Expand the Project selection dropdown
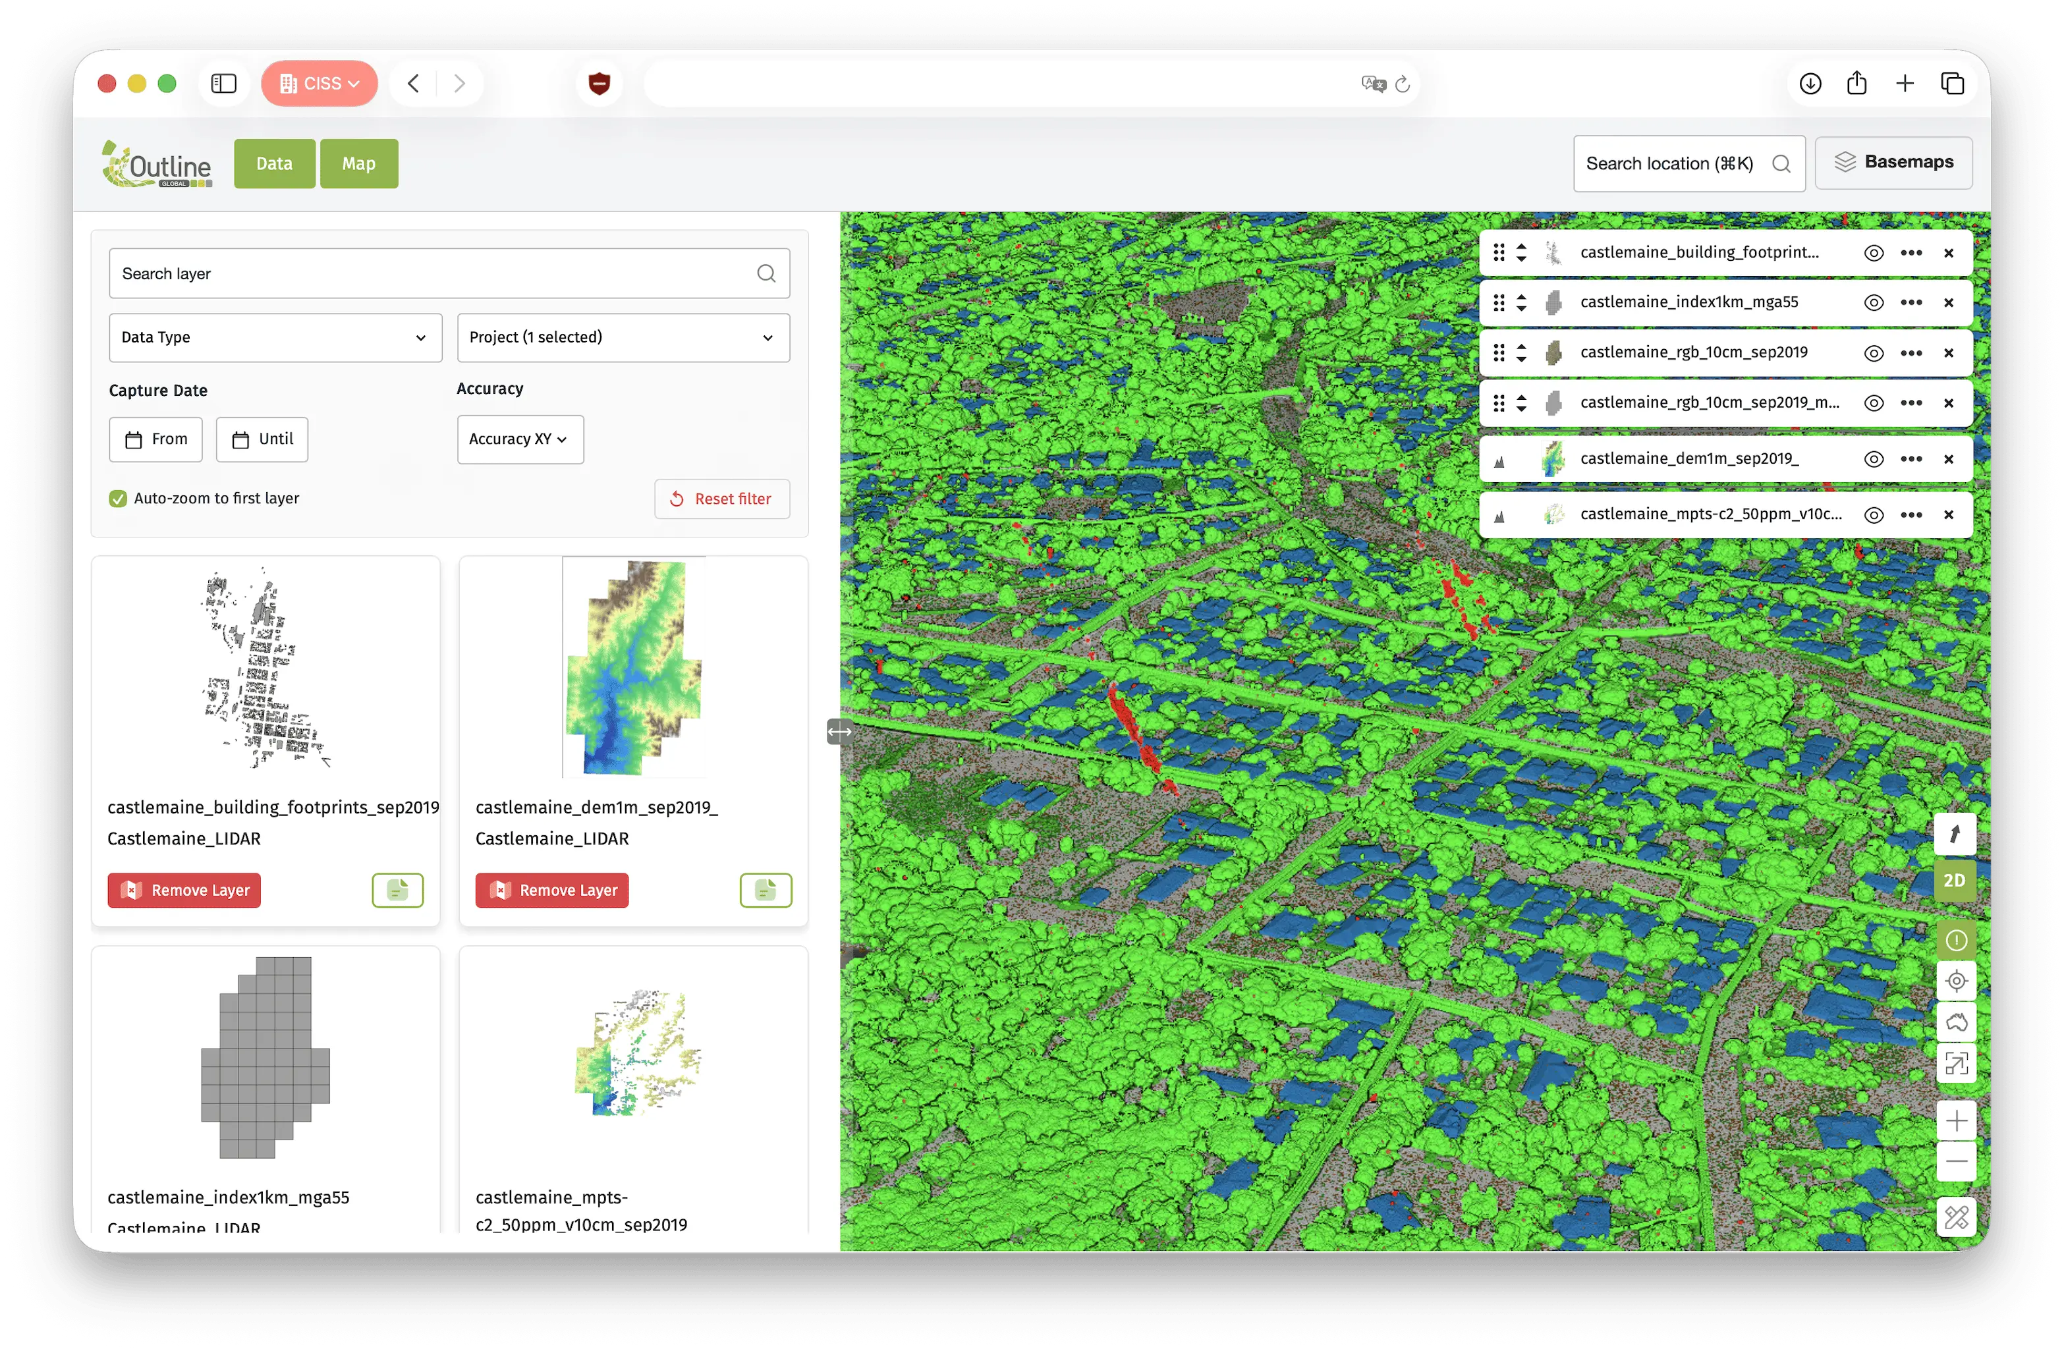 click(622, 337)
